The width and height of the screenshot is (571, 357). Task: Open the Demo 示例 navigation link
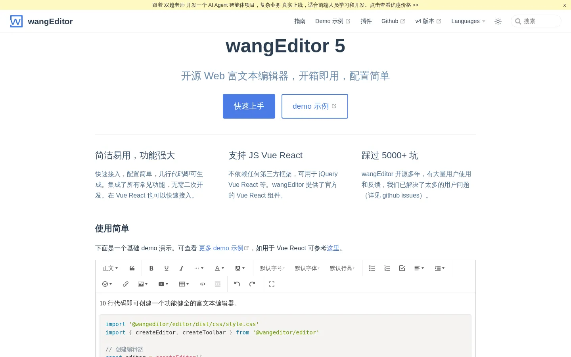pos(333,21)
